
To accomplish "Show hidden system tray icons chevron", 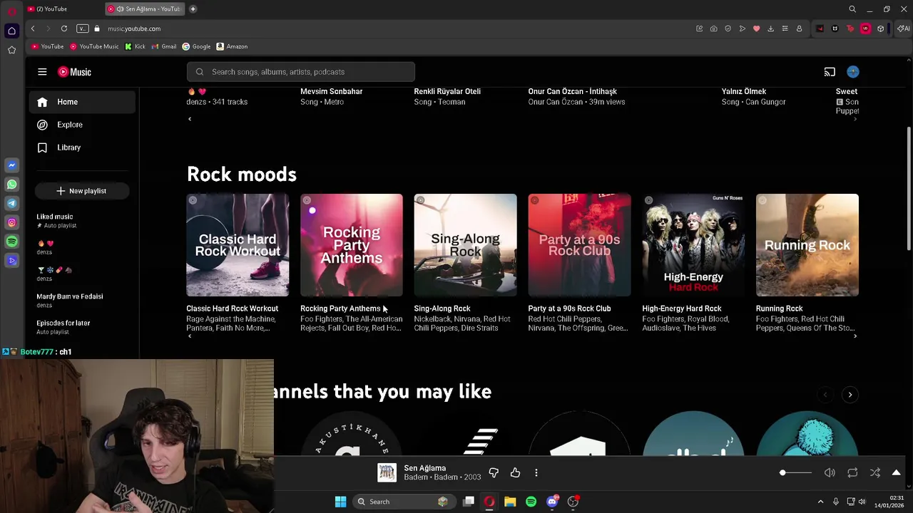I will click(820, 502).
